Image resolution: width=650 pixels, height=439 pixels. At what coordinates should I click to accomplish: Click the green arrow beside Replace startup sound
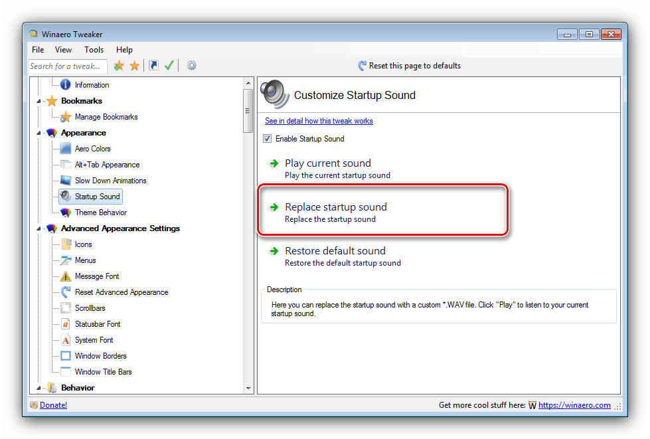point(274,207)
